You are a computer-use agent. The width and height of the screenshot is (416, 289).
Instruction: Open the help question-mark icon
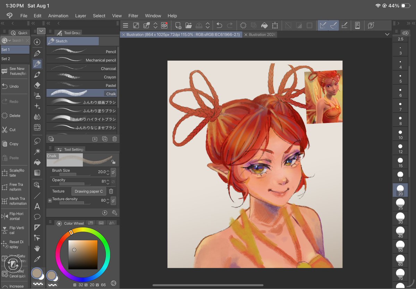point(371,25)
